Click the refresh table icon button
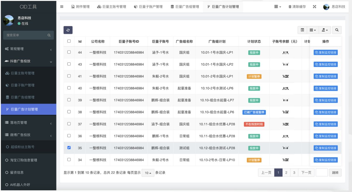The height and width of the screenshot is (192, 352). click(x=68, y=30)
